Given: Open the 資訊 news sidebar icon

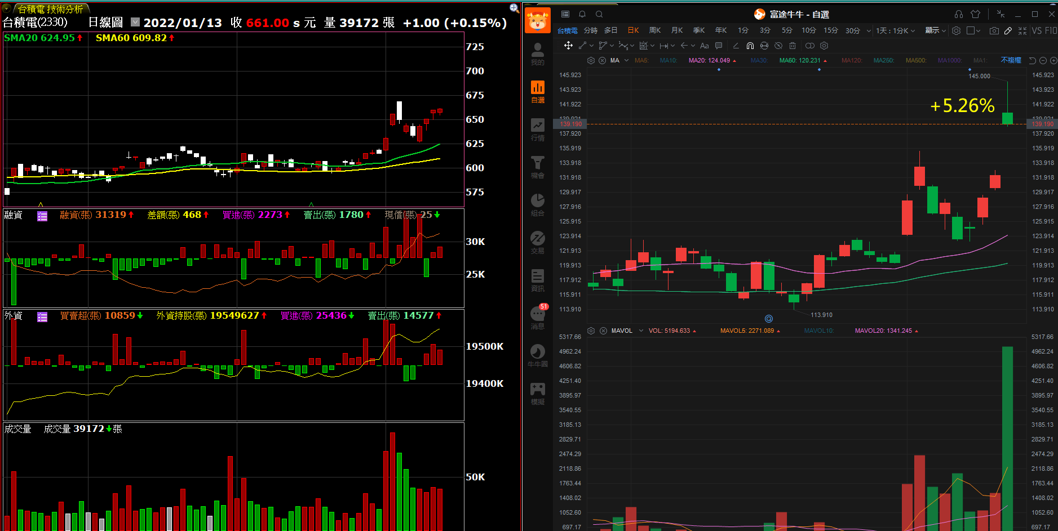Looking at the screenshot, I should 538,280.
